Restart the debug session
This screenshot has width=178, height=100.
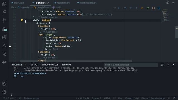[x=148, y=8]
